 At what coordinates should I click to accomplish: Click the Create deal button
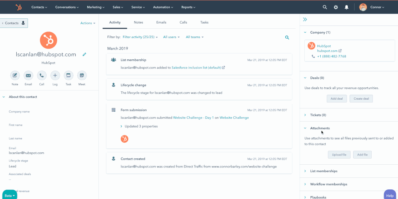(x=361, y=99)
